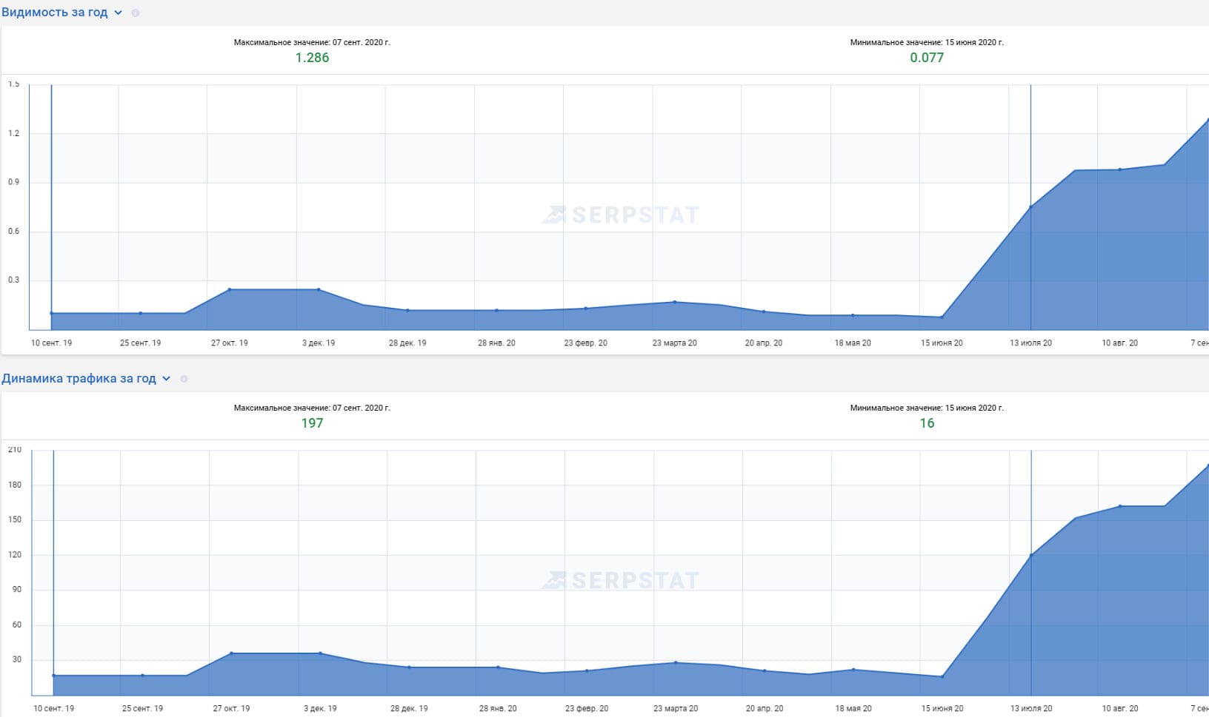
Task: Click traffic chart label '25 сент. 19'
Action: click(142, 708)
